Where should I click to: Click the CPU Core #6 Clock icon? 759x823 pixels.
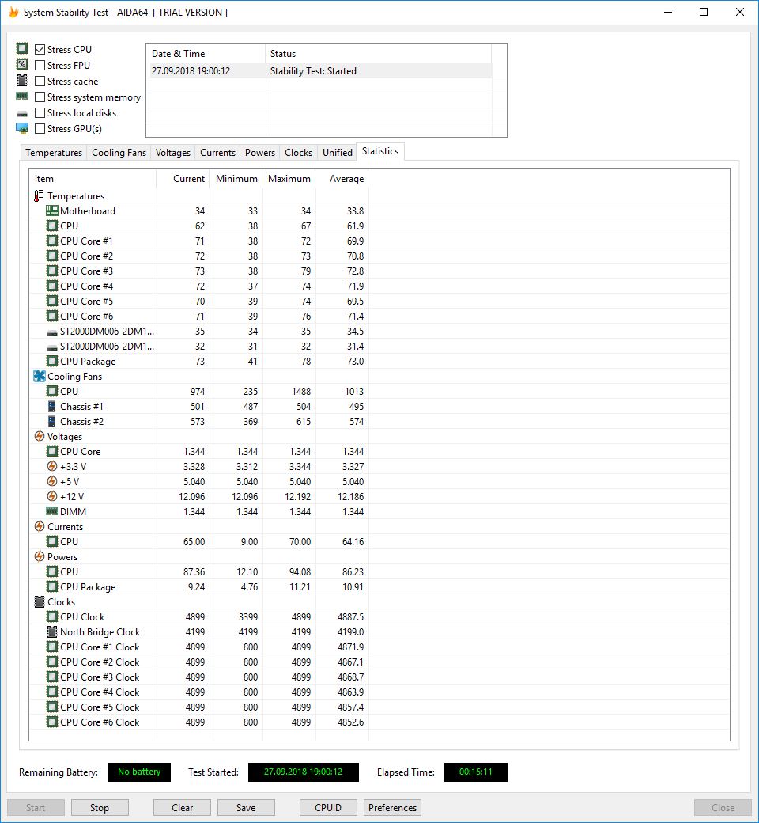coord(52,722)
